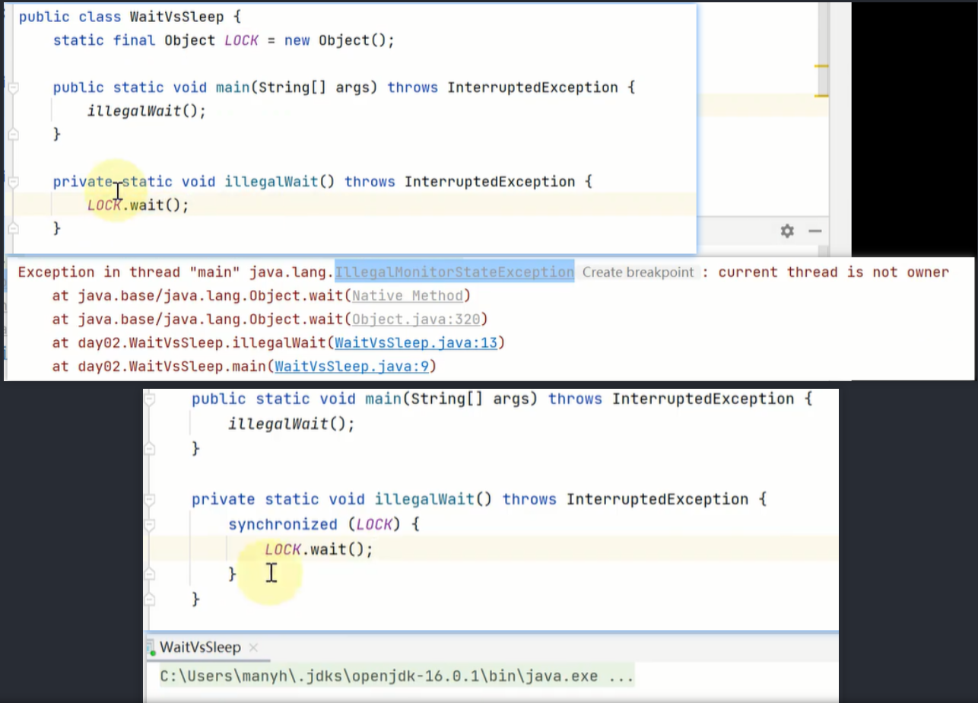Viewport: 978px width, 703px height.
Task: Select the WaitVsSleep run tab
Action: (x=199, y=647)
